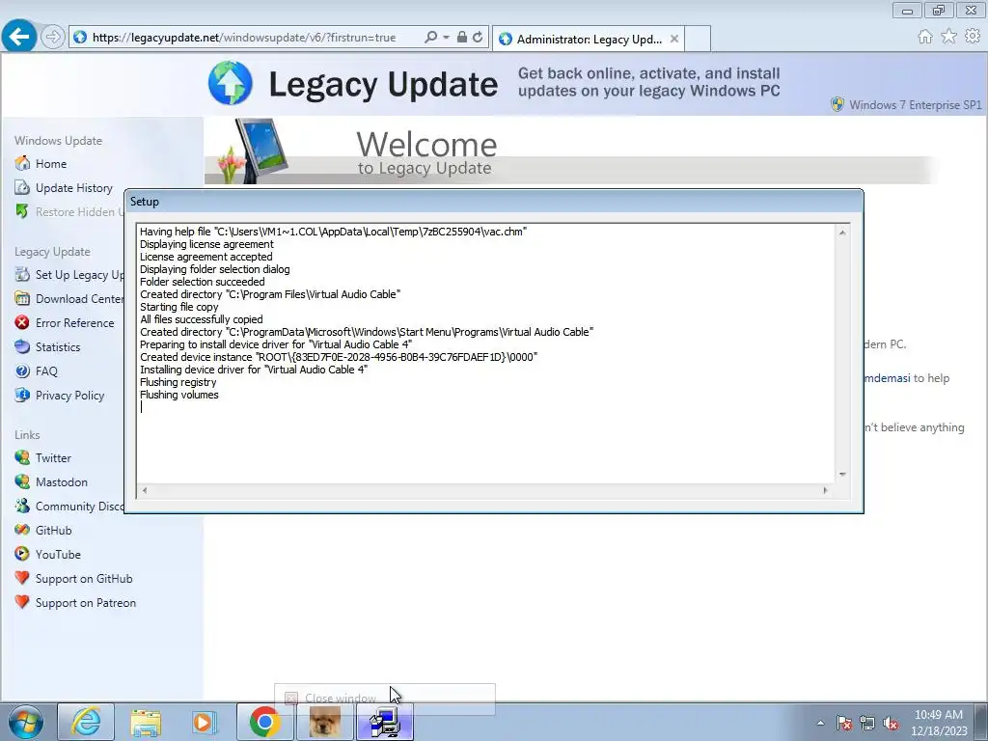The height and width of the screenshot is (741, 988).
Task: Click the 'License agreement accepted' log line
Action: point(206,257)
